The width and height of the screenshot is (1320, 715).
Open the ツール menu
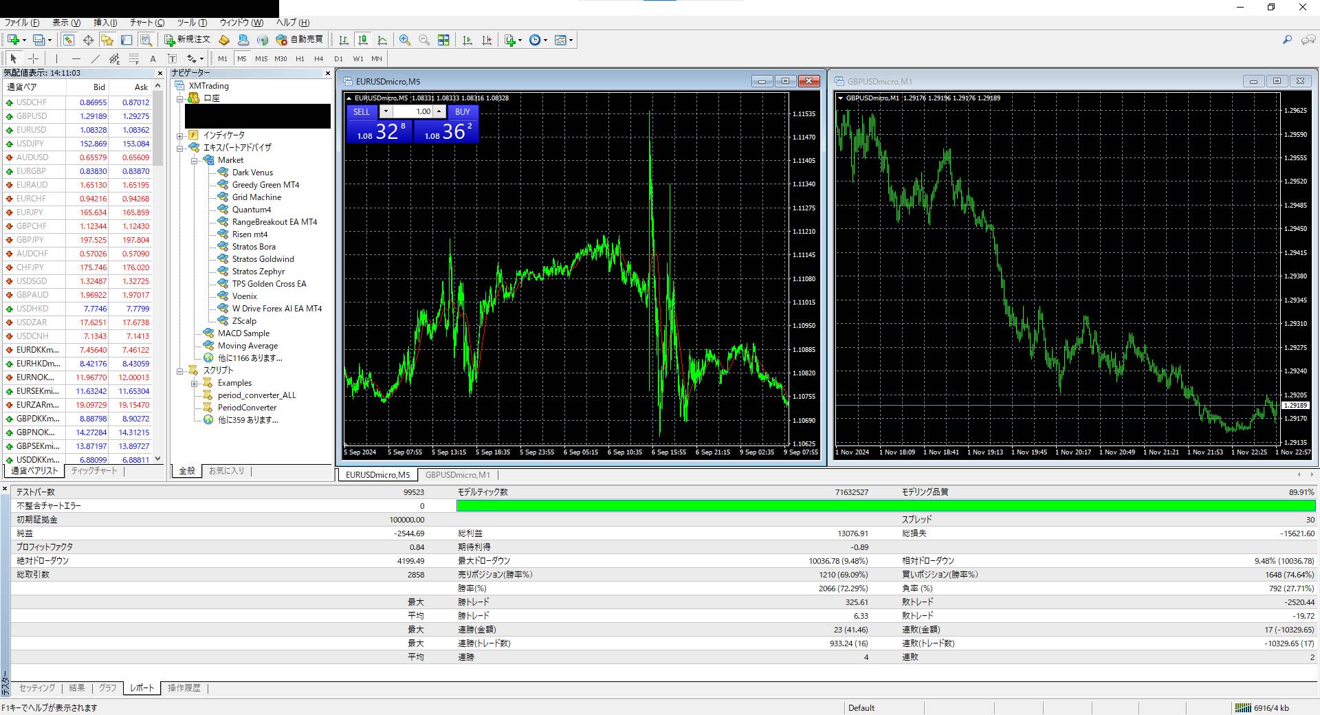192,23
